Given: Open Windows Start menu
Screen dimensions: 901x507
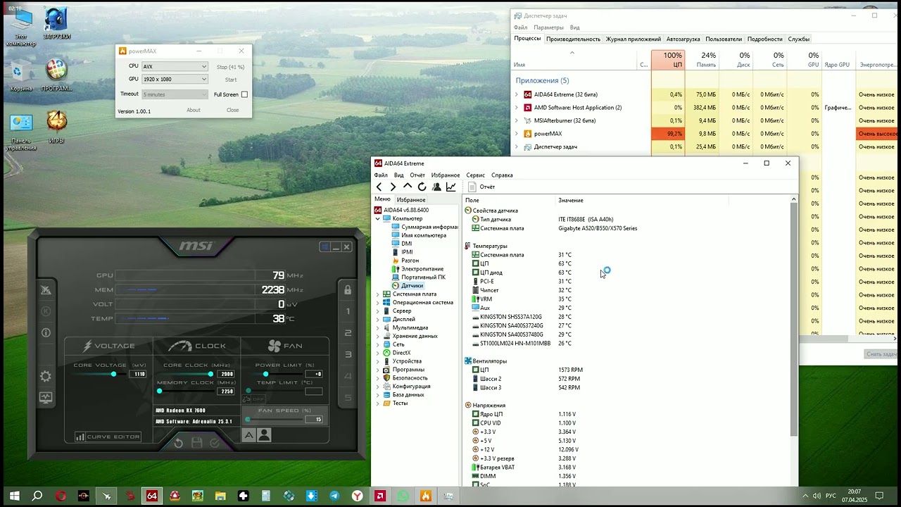Looking at the screenshot, I should [x=14, y=496].
